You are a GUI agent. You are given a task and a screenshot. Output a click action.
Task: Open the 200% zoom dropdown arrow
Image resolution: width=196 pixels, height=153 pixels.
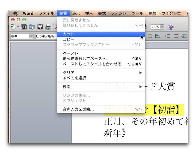tap(162, 27)
